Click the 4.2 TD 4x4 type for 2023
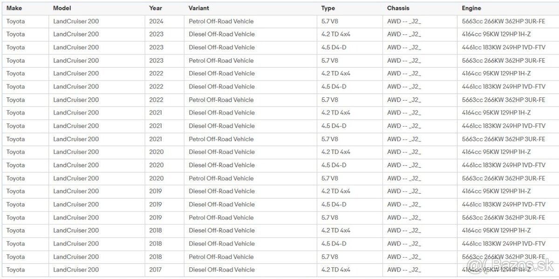 [x=335, y=34]
